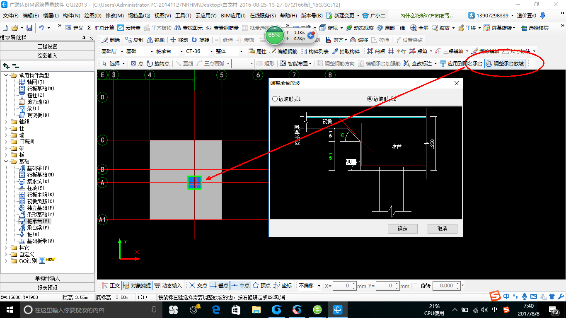This screenshot has width=566, height=318.
Task: Cancel with 取消 in the slope dialog
Action: point(443,229)
